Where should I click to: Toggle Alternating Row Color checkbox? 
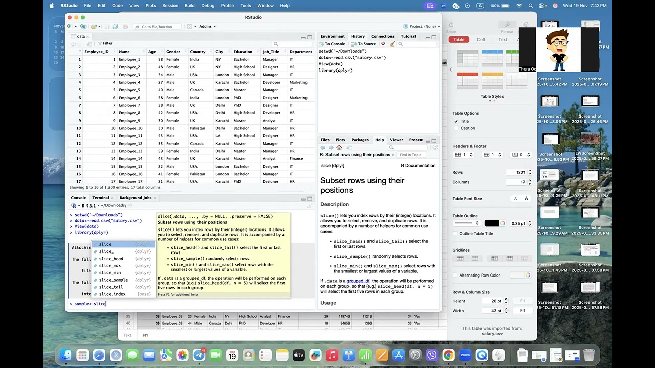point(456,275)
